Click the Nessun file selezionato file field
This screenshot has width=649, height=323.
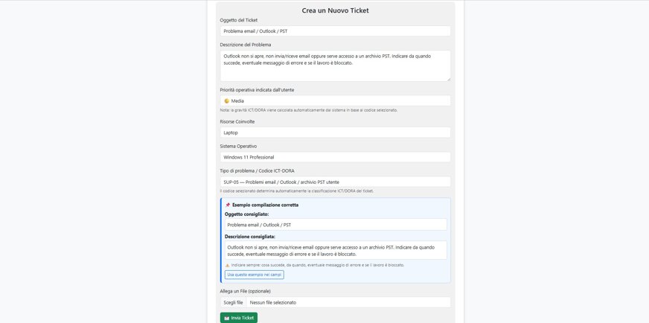pyautogui.click(x=348, y=302)
